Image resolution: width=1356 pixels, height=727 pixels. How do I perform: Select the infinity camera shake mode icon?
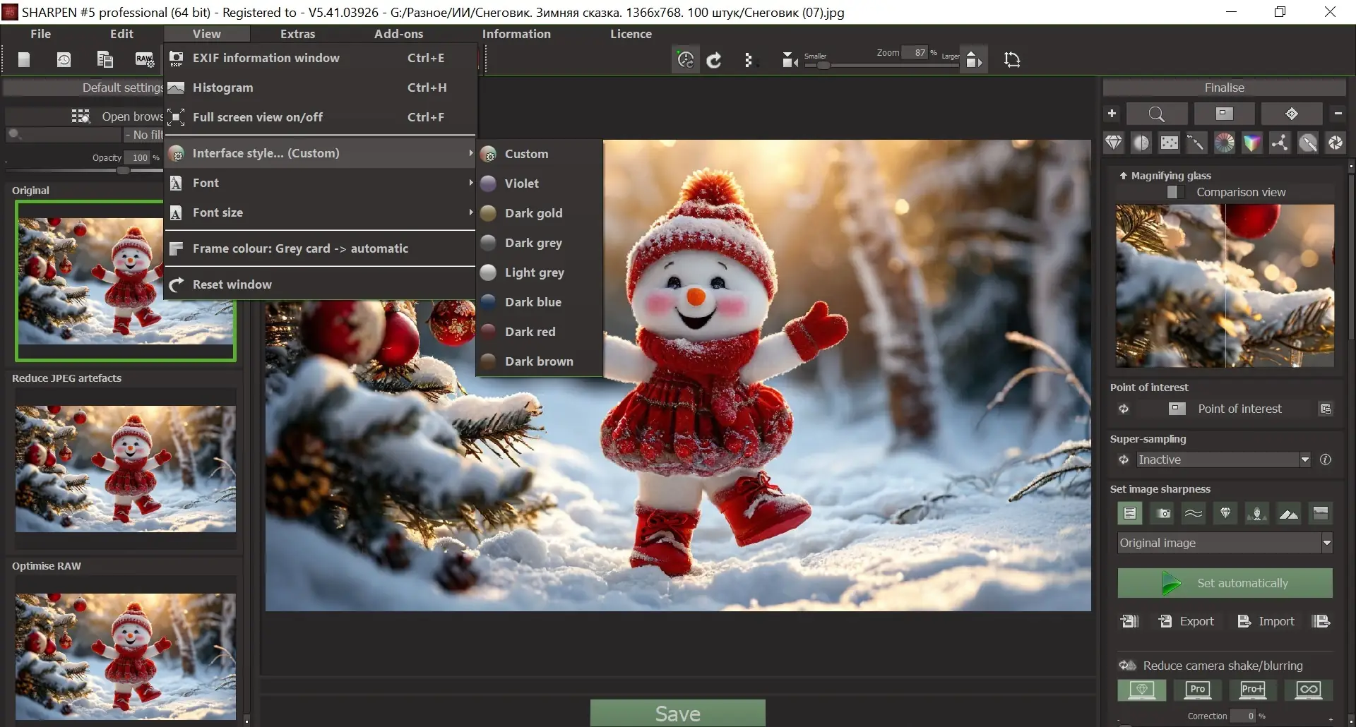[x=1308, y=690]
